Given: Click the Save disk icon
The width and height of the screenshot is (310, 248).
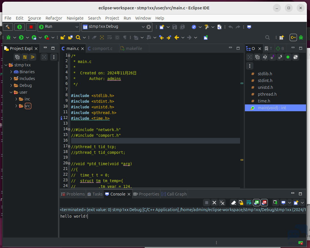Looking at the screenshot, I should [175, 27].
